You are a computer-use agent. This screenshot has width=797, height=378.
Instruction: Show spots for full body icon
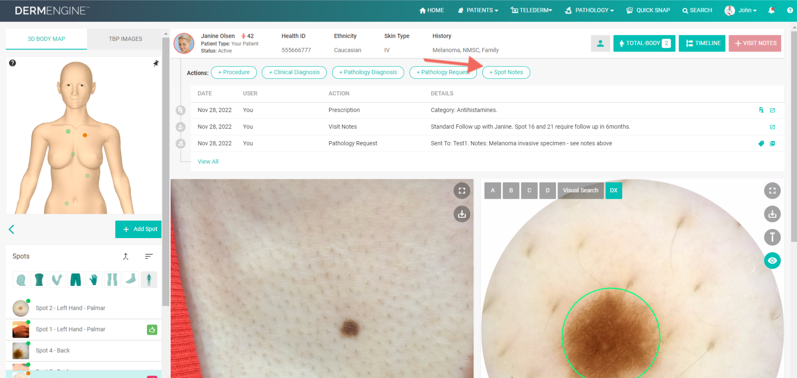point(149,280)
